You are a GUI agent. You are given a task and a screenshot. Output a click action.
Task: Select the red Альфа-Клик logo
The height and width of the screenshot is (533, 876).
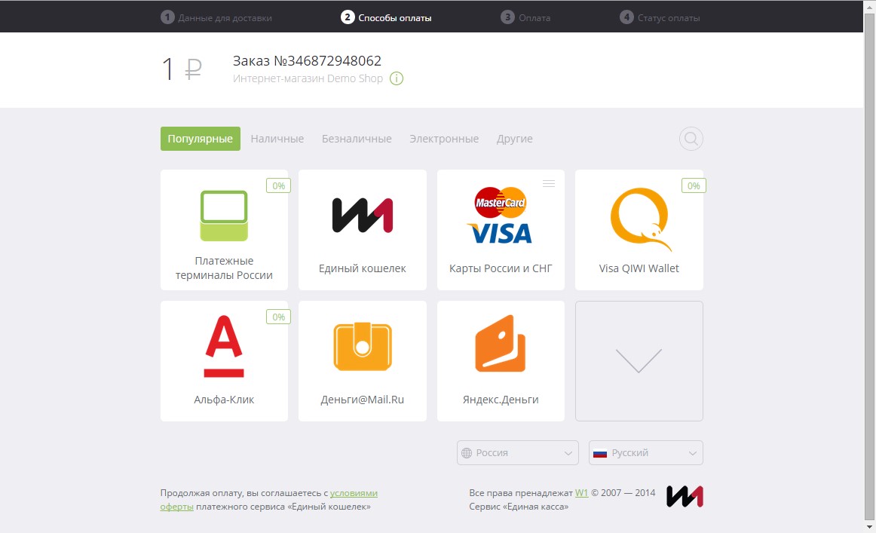[224, 346]
